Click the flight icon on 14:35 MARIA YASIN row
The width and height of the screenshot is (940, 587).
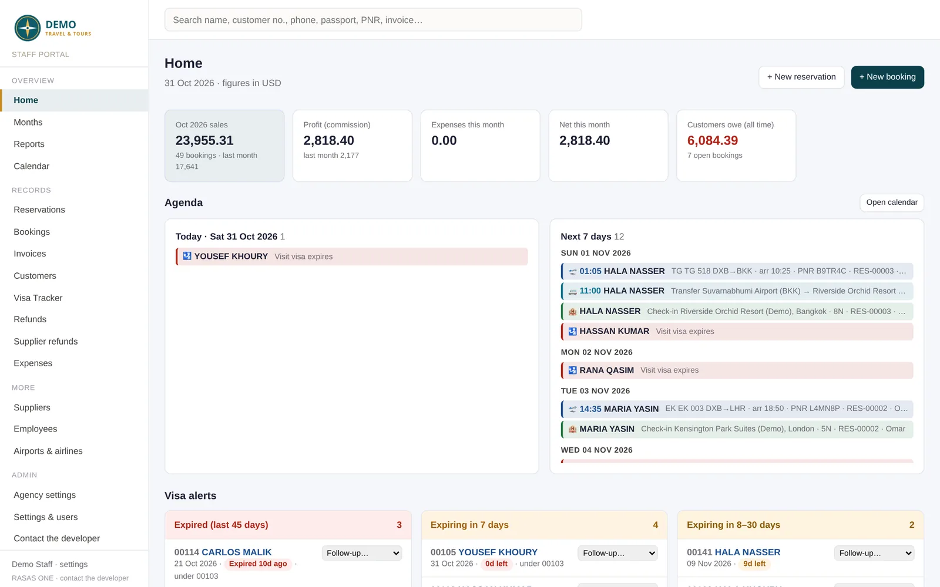tap(572, 409)
